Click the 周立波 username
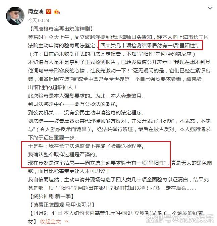This screenshot has height=226, width=217. coord(36,11)
